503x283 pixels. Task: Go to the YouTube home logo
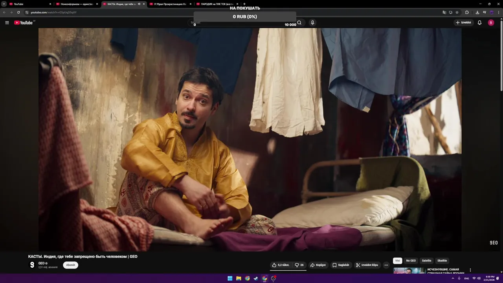tap(24, 23)
